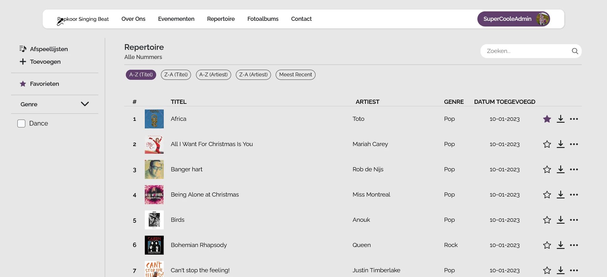Sort songs by Meest Recent
The image size is (607, 277).
[295, 75]
